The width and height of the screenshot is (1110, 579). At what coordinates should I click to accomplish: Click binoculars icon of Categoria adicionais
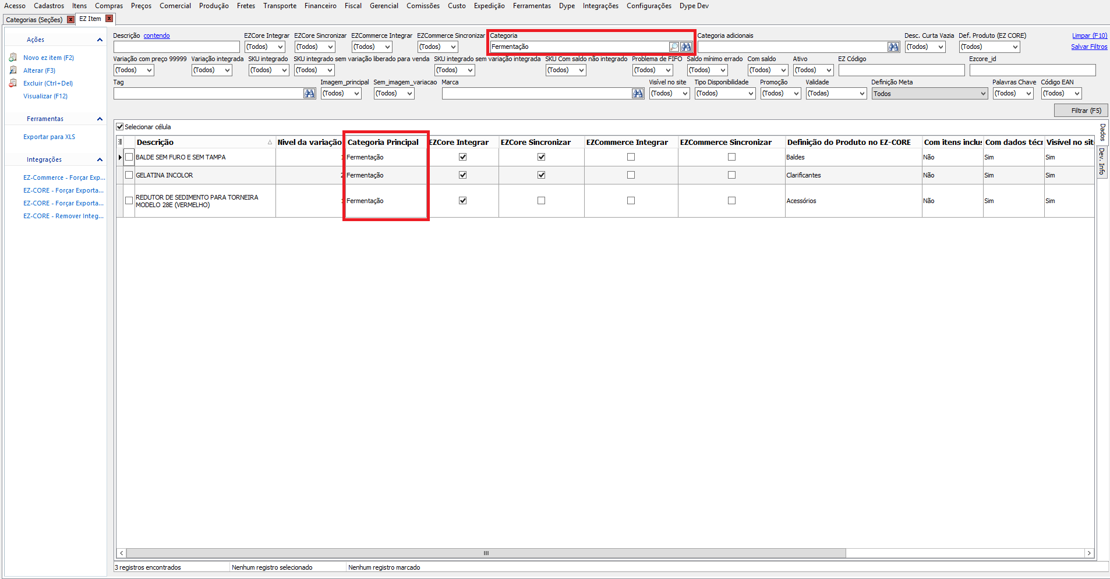(x=893, y=47)
